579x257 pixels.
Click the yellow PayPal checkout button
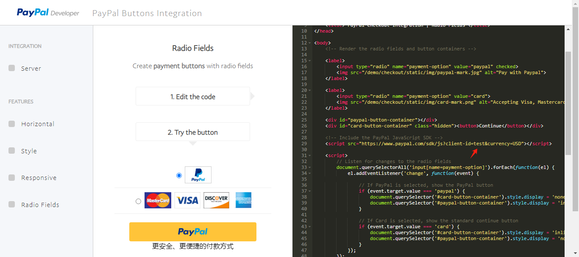coord(193,232)
